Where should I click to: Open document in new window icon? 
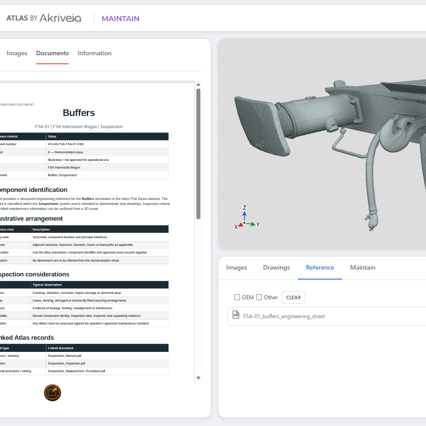coord(53,393)
